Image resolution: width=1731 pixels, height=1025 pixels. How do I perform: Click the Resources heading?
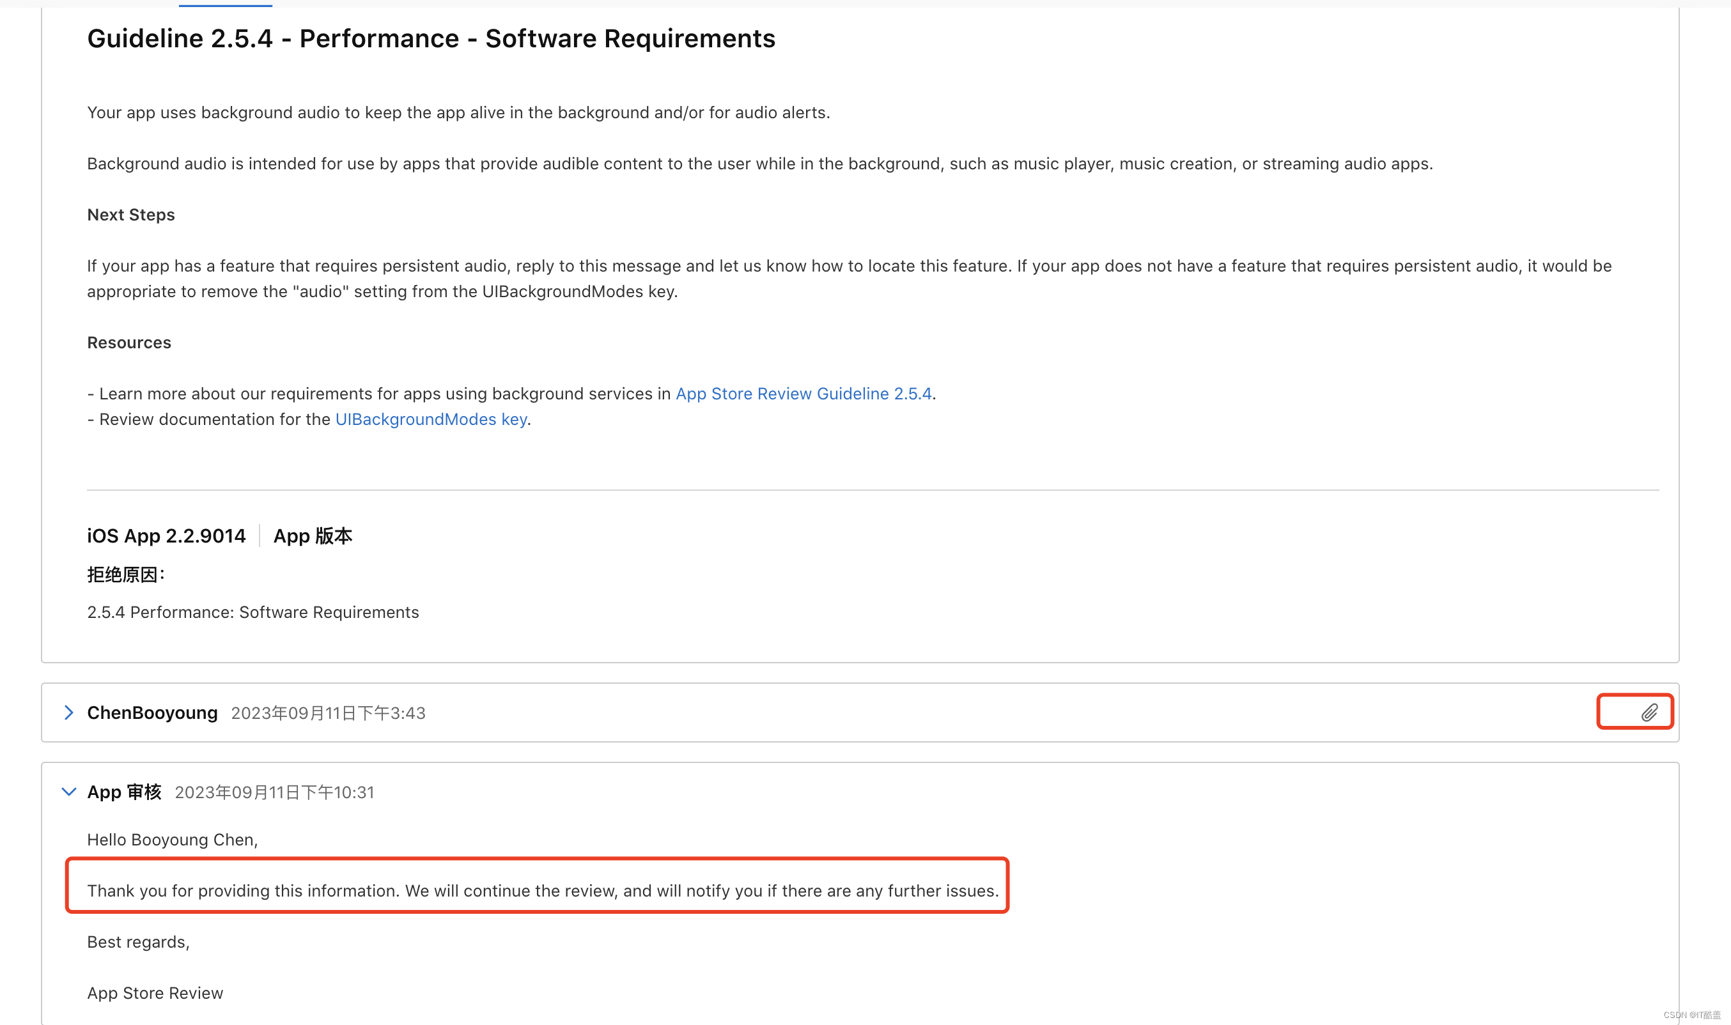(x=129, y=343)
